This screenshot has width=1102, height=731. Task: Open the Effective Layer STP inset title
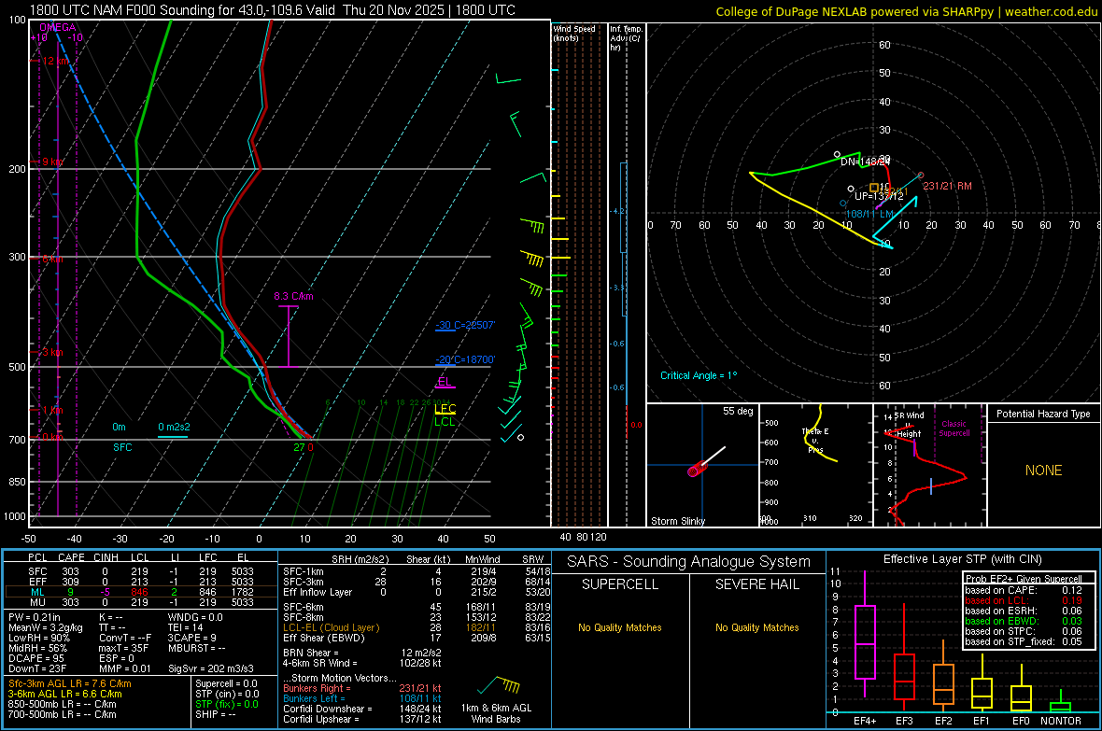pos(961,559)
